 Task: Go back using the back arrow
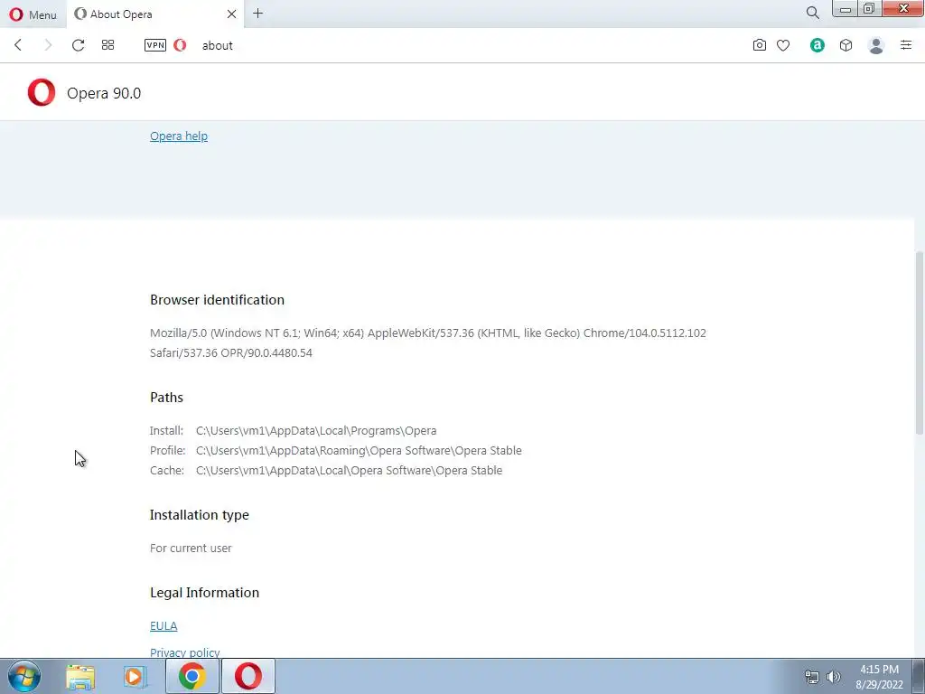(x=18, y=45)
